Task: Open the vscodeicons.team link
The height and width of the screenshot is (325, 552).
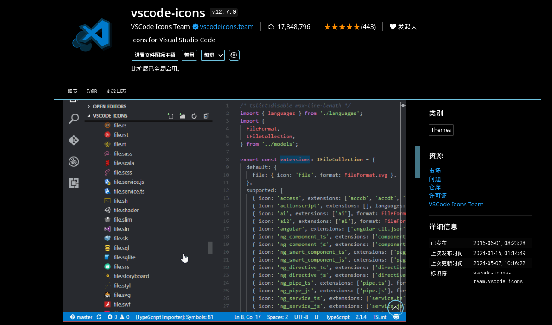Action: tap(226, 26)
